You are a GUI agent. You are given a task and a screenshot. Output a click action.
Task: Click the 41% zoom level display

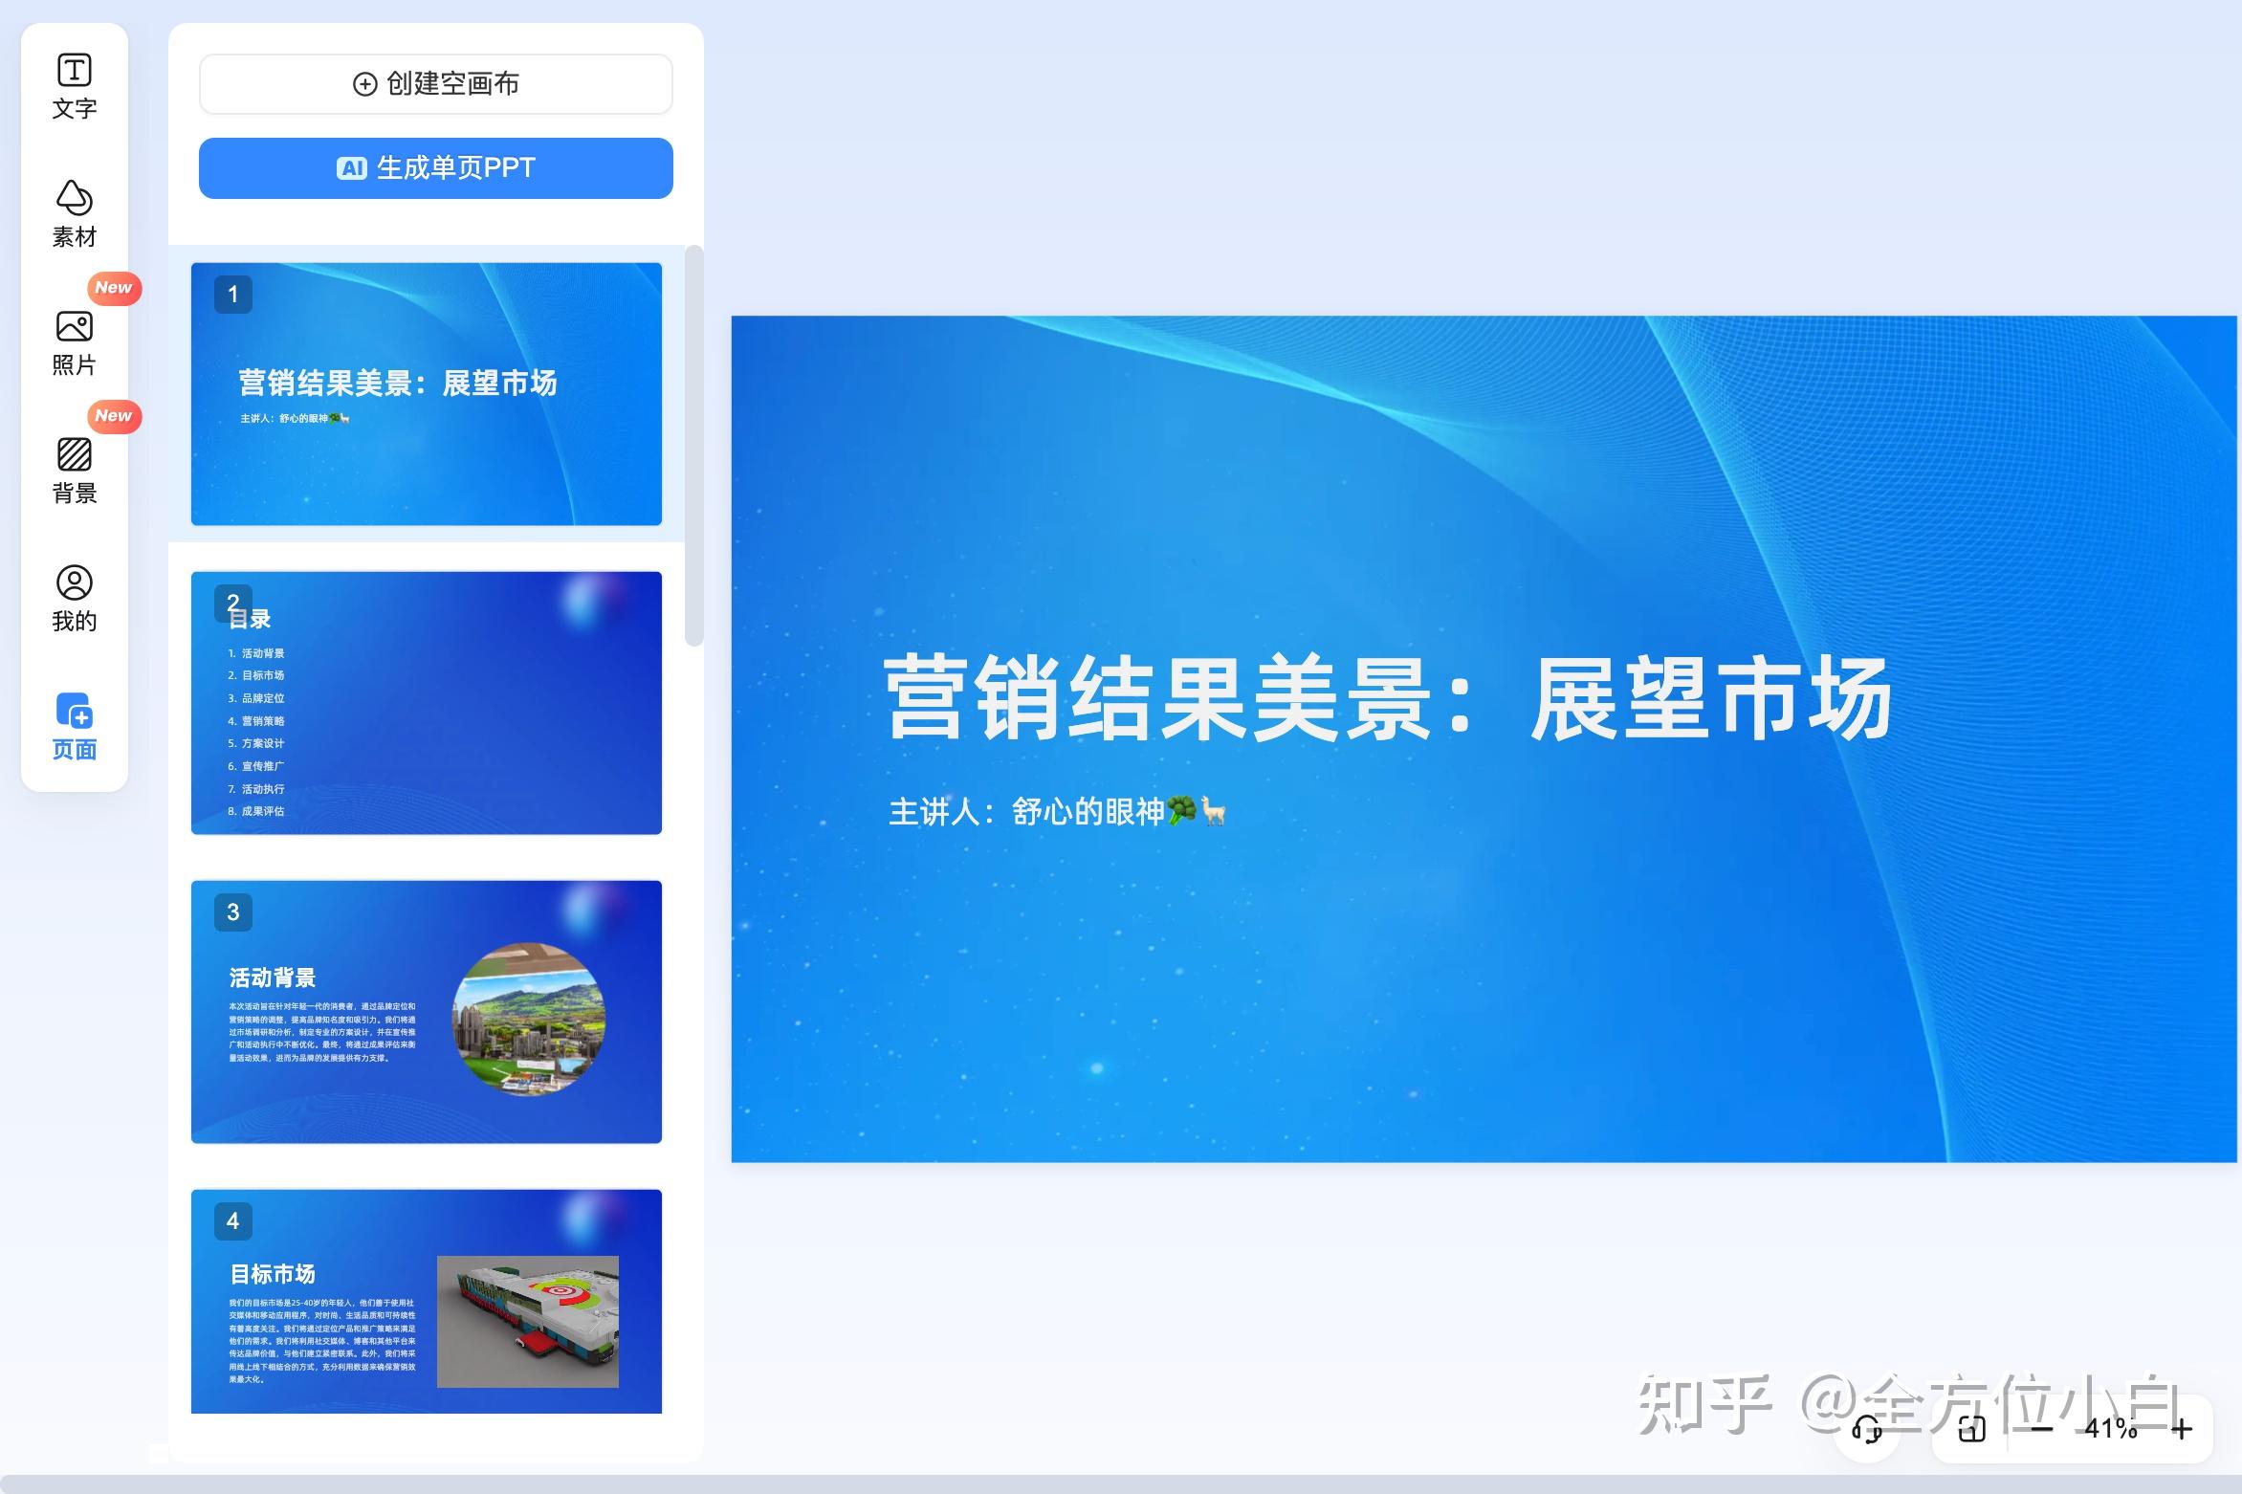pos(2110,1429)
